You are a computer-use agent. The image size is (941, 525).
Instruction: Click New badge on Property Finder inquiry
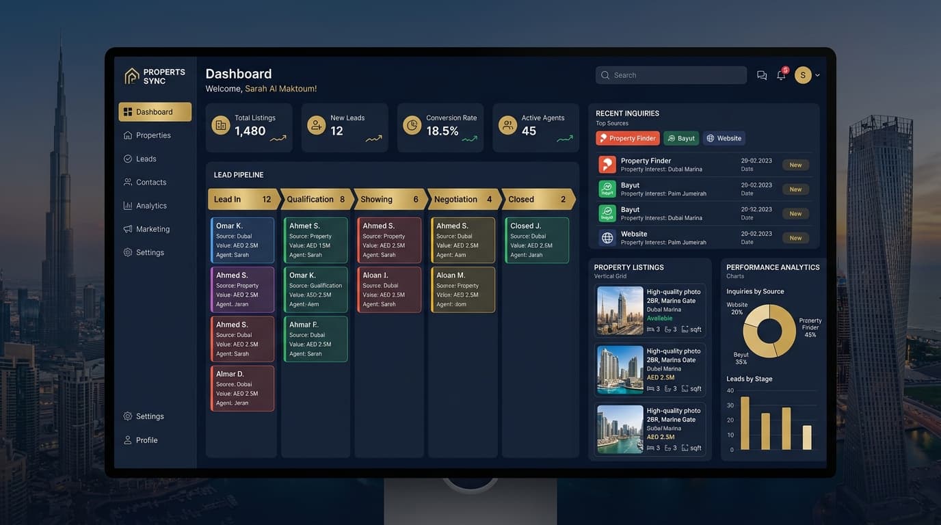tap(795, 165)
